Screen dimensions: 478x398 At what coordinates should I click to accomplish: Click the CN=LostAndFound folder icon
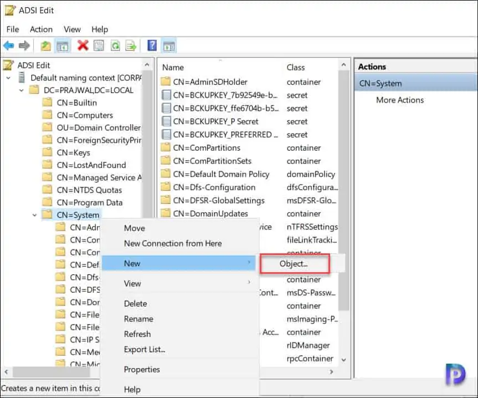click(x=47, y=165)
